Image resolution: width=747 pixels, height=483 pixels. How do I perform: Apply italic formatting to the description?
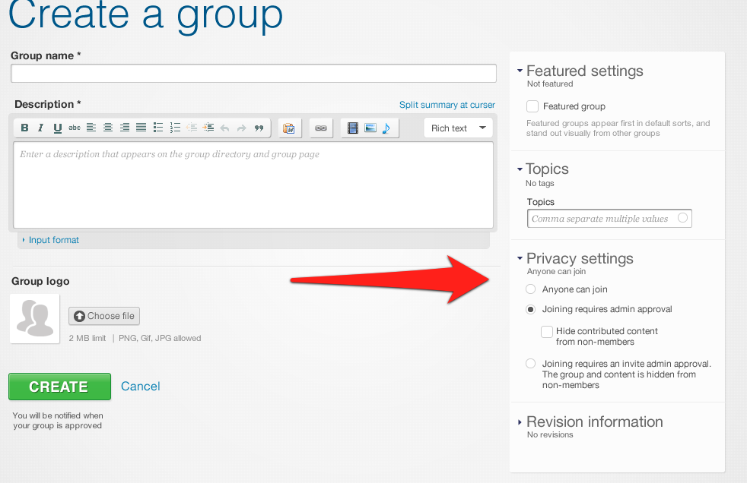40,128
